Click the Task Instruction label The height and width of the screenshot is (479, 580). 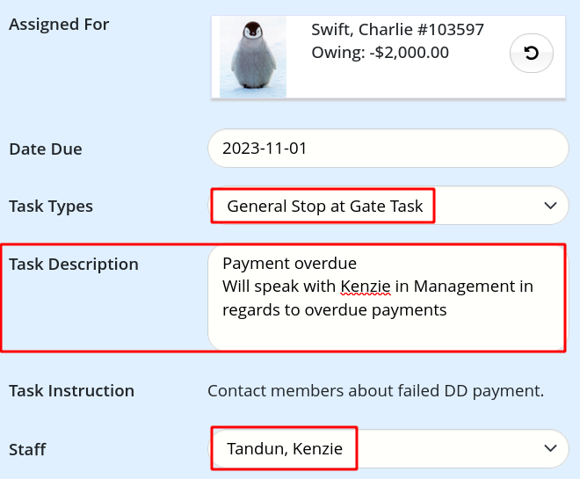coord(71,391)
